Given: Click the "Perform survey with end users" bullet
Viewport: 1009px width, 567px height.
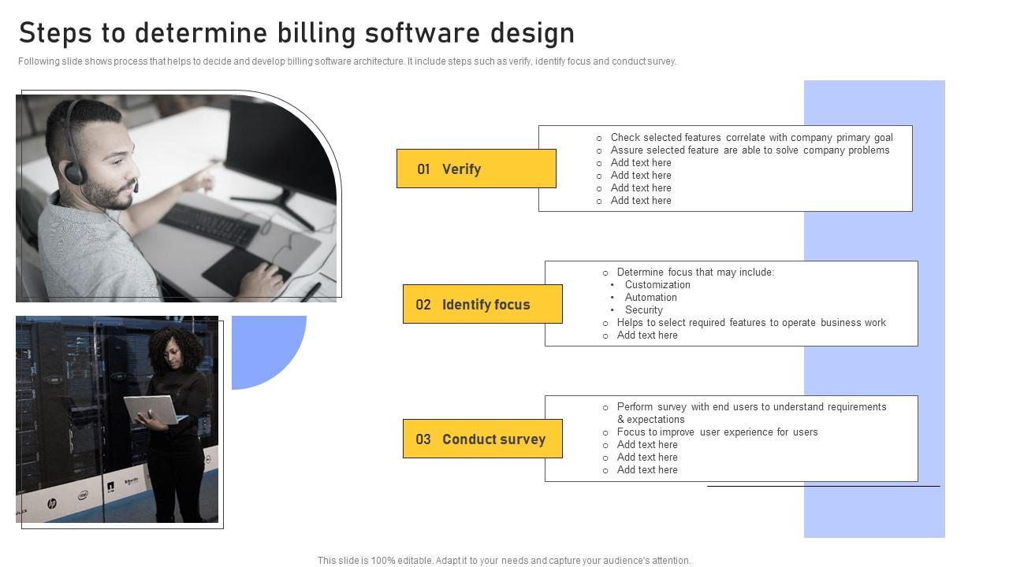Looking at the screenshot, I should click(751, 407).
